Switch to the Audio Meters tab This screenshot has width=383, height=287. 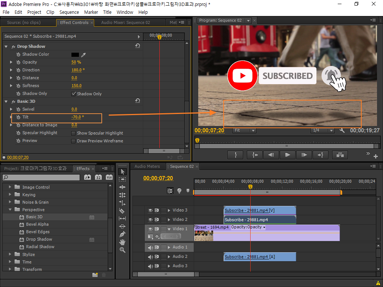147,166
